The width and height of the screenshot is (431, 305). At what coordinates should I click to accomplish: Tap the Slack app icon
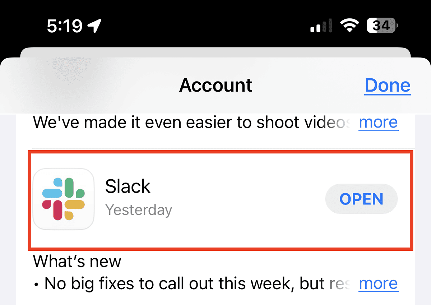coord(63,199)
